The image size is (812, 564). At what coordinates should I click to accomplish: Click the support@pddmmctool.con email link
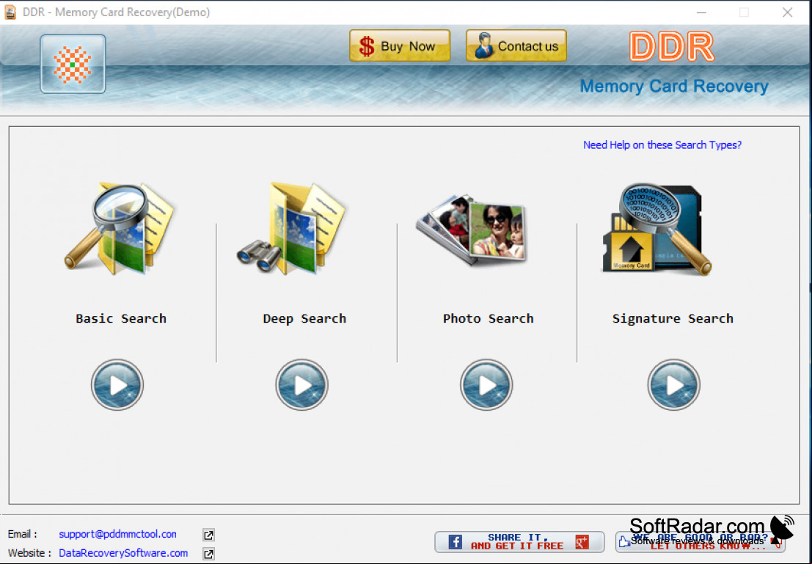(x=117, y=534)
